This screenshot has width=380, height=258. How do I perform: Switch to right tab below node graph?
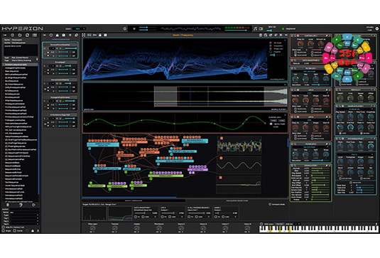pyautogui.click(x=237, y=200)
